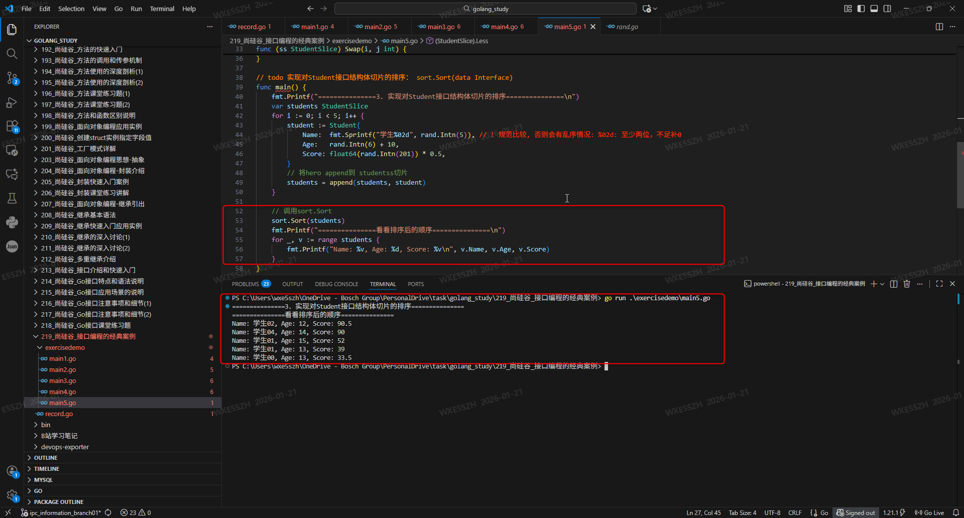Switch to the main3.go editor tab
This screenshot has height=518, width=964.
[x=443, y=27]
